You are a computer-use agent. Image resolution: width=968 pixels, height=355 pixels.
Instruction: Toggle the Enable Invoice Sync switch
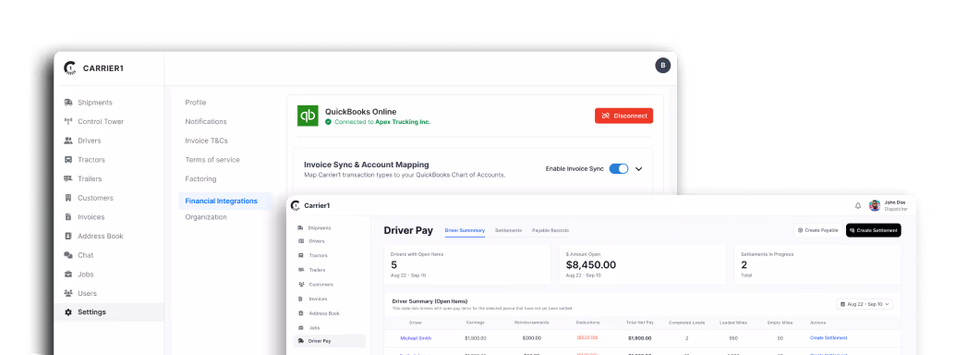[619, 168]
